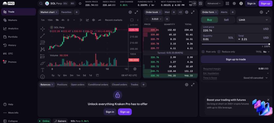Open Order form panel settings gear
This screenshot has width=274, height=123.
pyautogui.click(x=261, y=12)
